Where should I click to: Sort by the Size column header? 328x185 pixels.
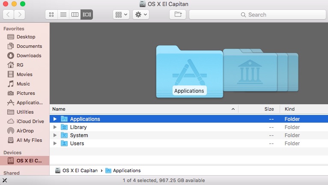[x=259, y=109]
